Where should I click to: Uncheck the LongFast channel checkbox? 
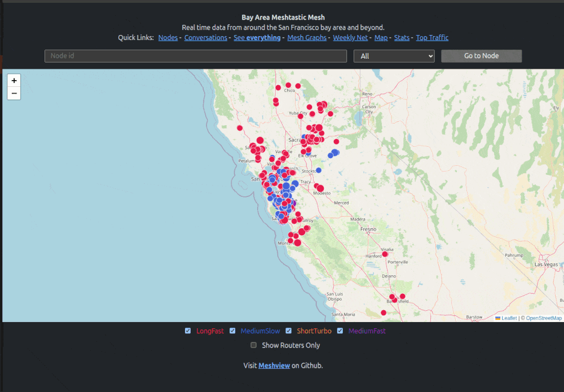coord(188,331)
